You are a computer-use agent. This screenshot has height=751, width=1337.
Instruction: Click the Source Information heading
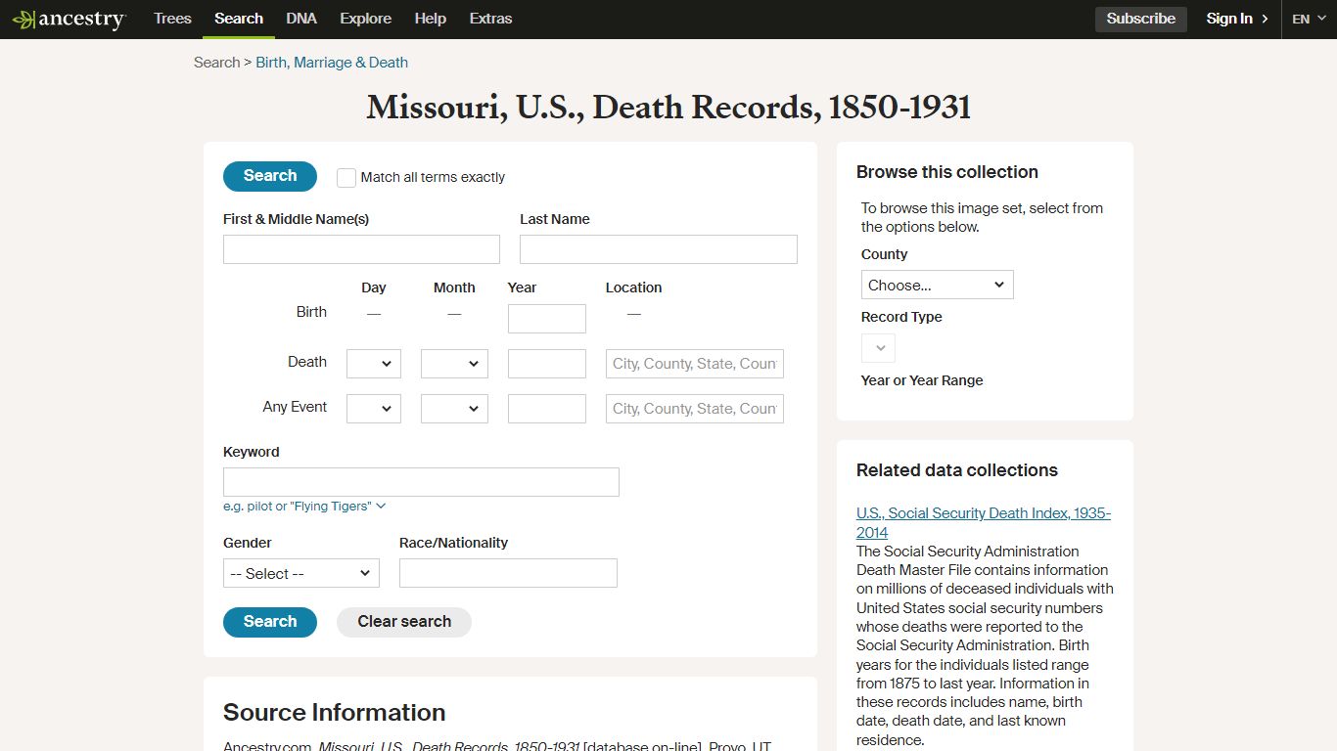[335, 712]
